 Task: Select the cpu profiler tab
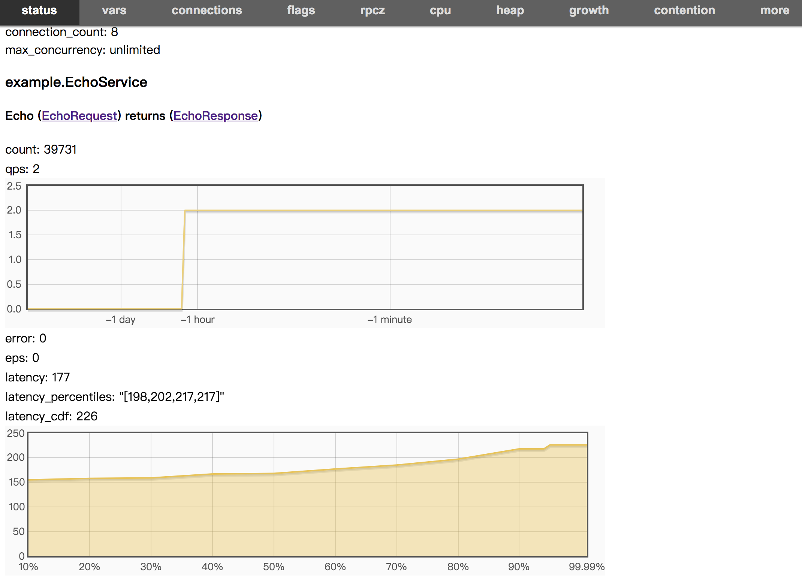pyautogui.click(x=440, y=10)
